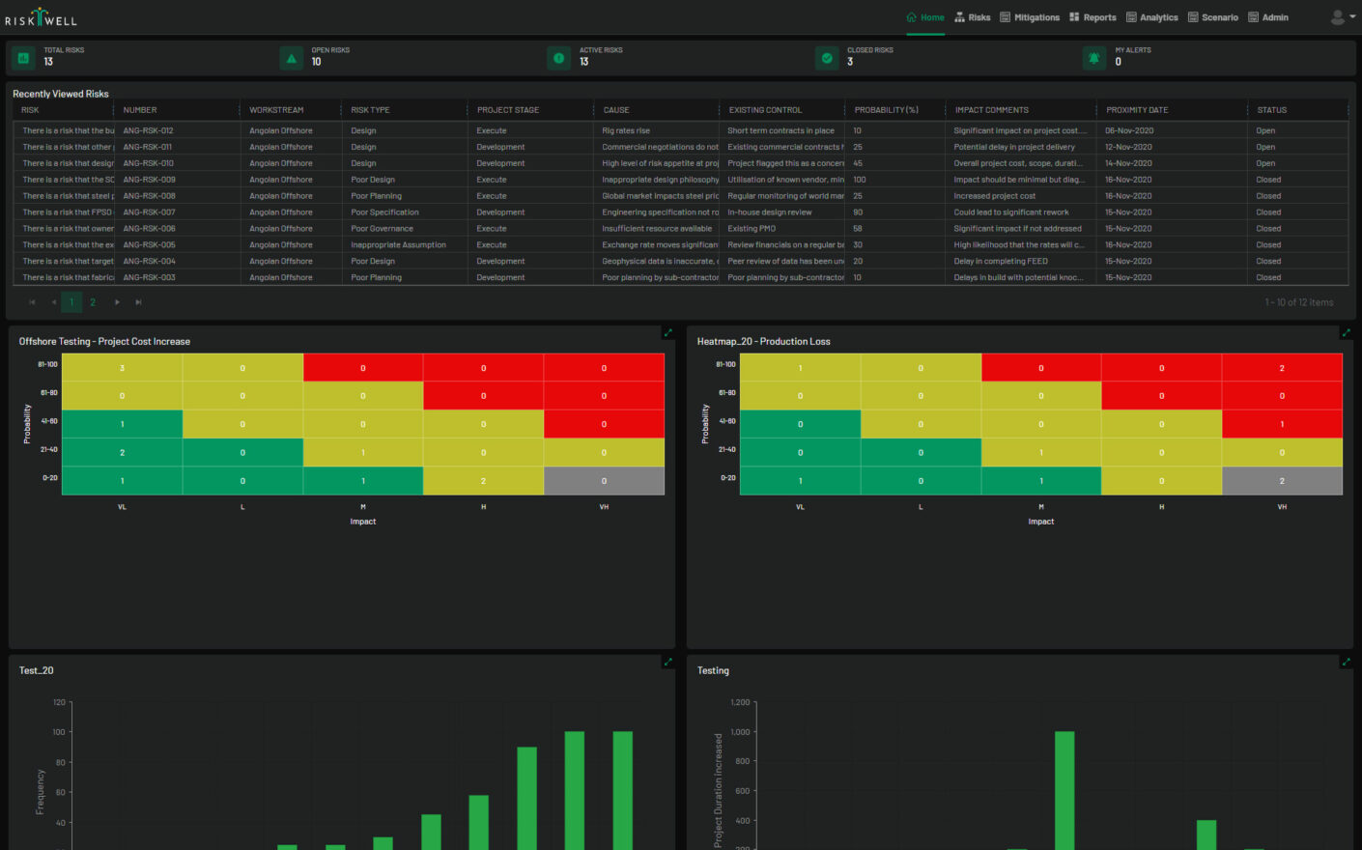Go to first page of risks table

(x=32, y=302)
